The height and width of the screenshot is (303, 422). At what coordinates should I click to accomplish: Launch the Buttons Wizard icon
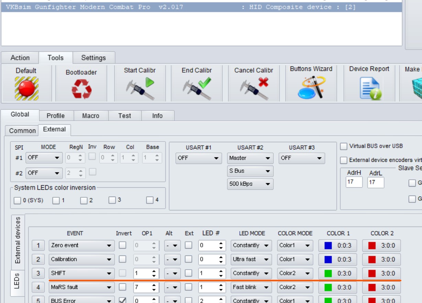pyautogui.click(x=311, y=87)
